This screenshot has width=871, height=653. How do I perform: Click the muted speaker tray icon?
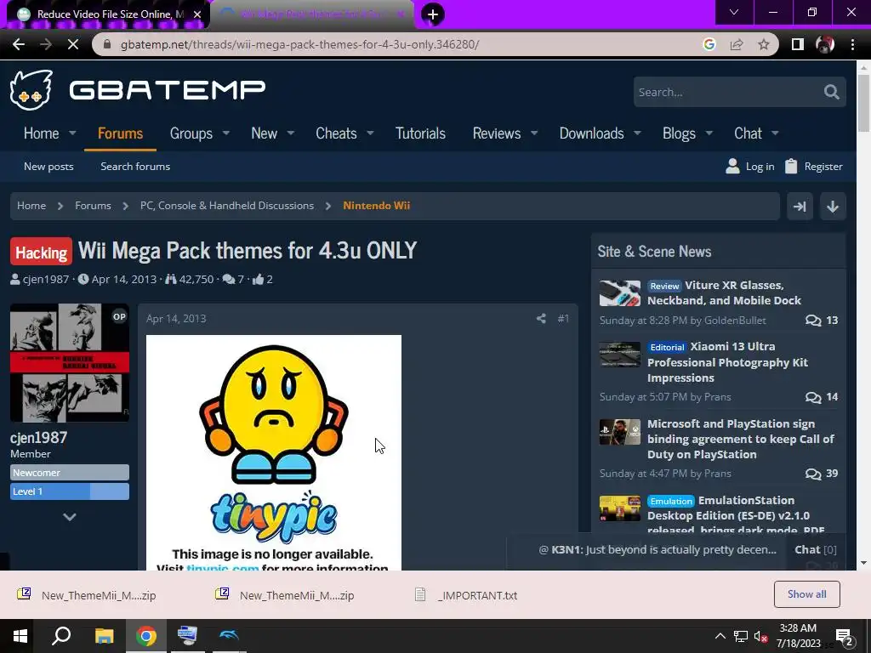761,636
